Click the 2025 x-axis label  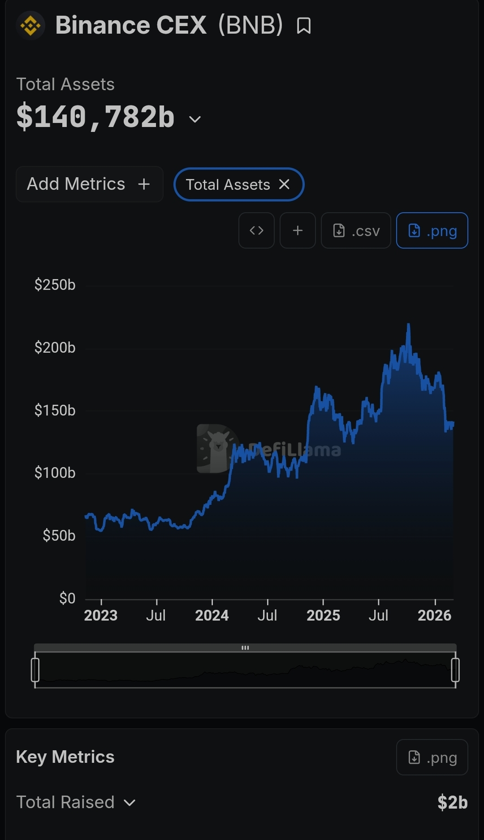(323, 615)
